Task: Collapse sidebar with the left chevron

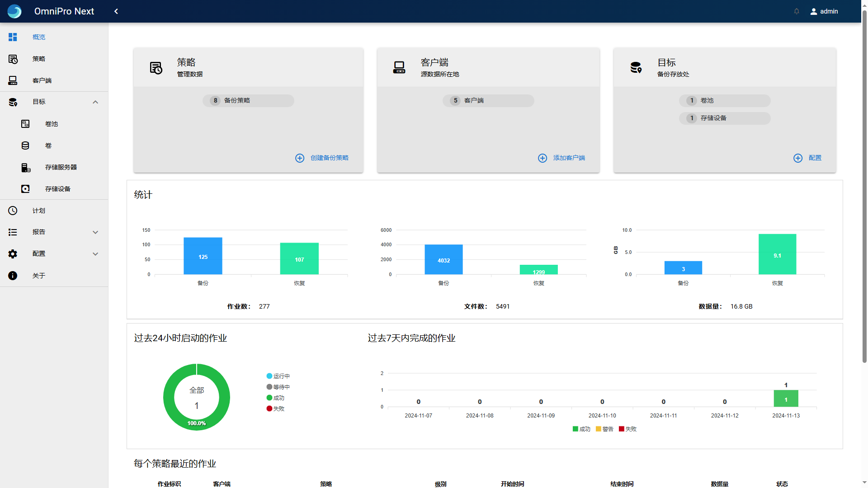Action: pyautogui.click(x=116, y=11)
